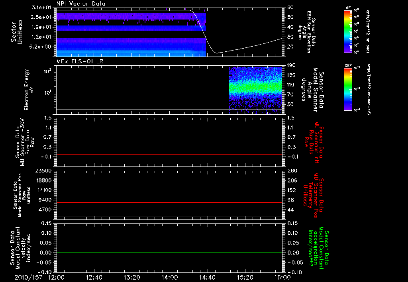Click the green line in the velocity panel
Image resolution: width=408 pixels, height=282 pixels.
[169, 253]
